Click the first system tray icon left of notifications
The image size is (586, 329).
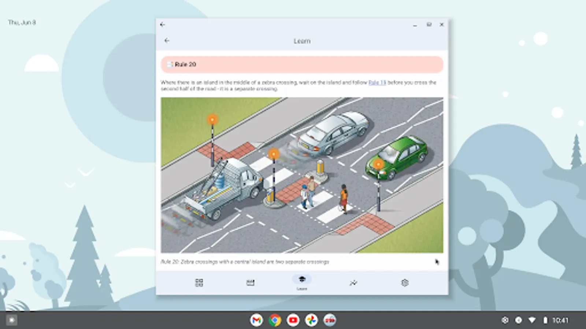505,320
